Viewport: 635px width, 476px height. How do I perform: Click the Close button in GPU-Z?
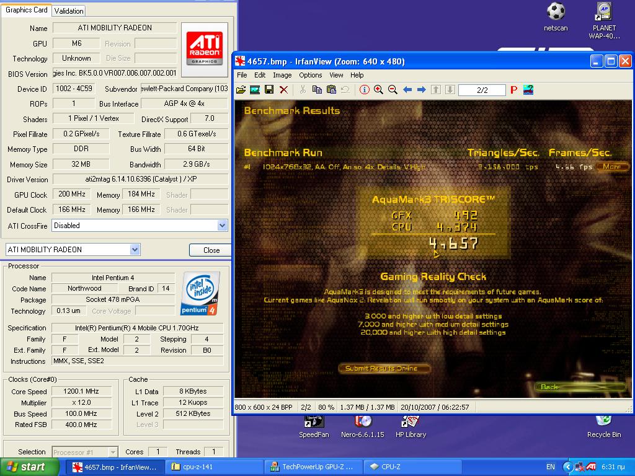click(211, 250)
